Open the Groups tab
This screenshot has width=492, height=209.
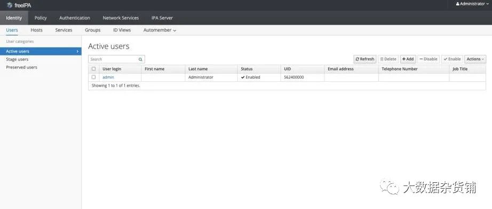[92, 30]
